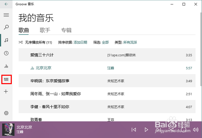Viewport: 202px width, 138px height.
Task: Select the My Music note icon
Action: click(x=6, y=40)
